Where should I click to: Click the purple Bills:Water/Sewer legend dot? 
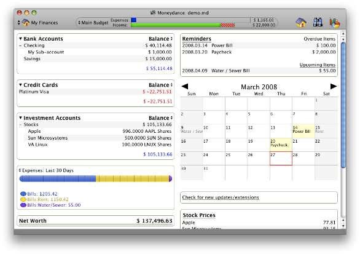(23, 205)
